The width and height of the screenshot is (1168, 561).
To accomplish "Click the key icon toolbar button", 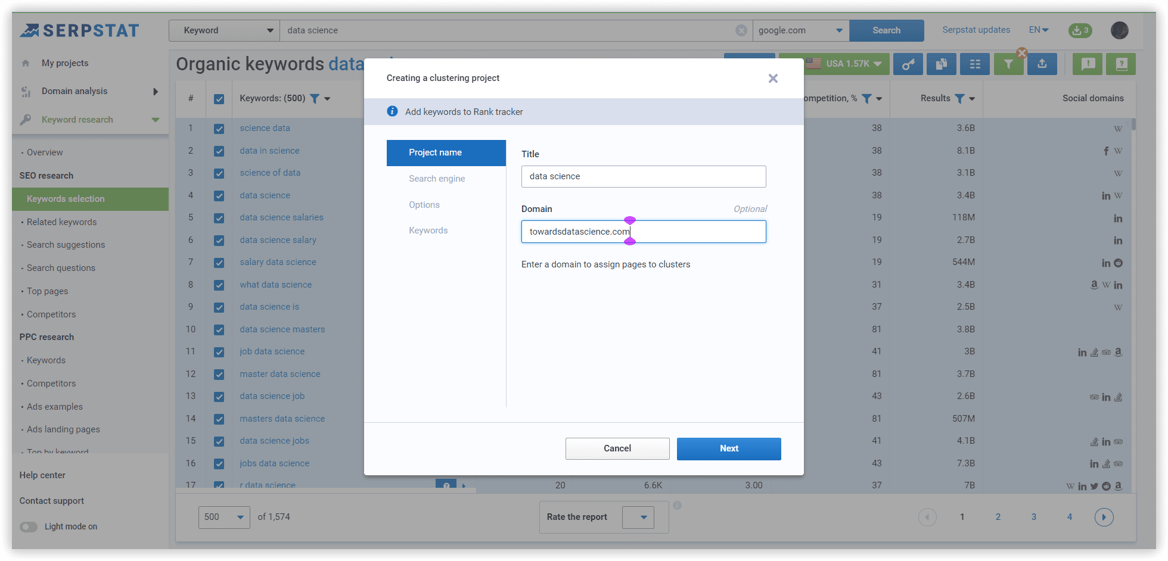I will 908,64.
